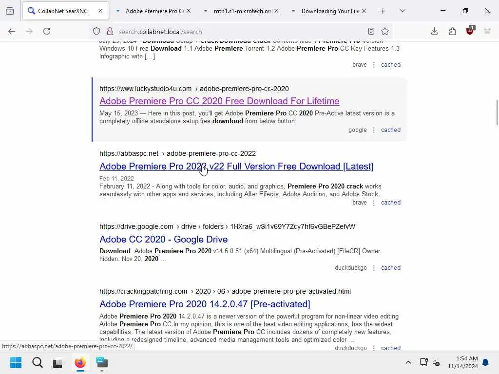Open Adobe CC 2020 - Google Drive result
Viewport: 499px width, 374px height.
coord(163,239)
